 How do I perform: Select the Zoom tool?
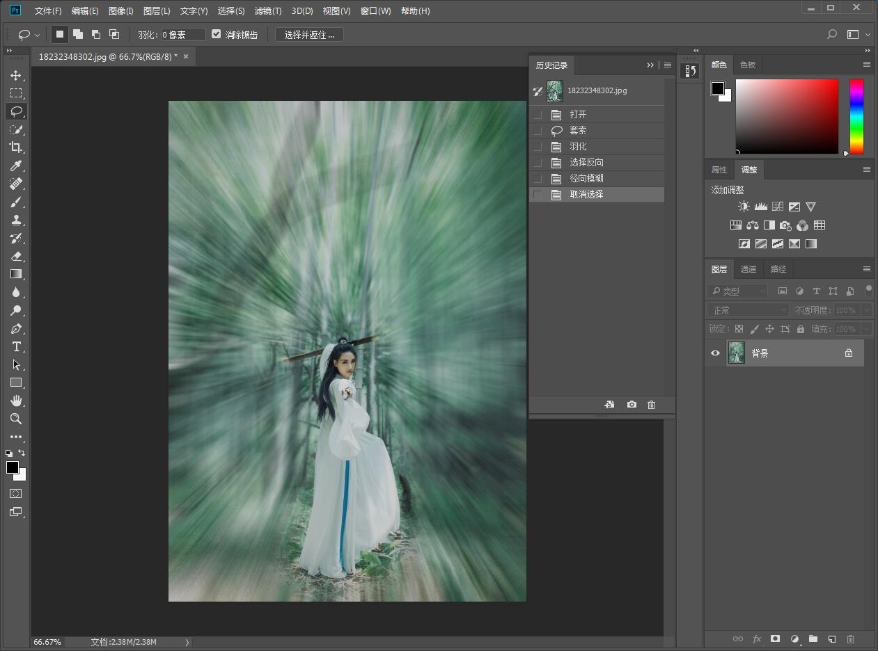click(16, 419)
